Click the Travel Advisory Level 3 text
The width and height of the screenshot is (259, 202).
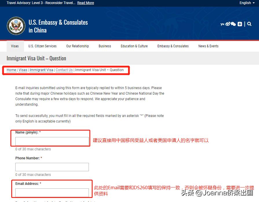point(41,3)
